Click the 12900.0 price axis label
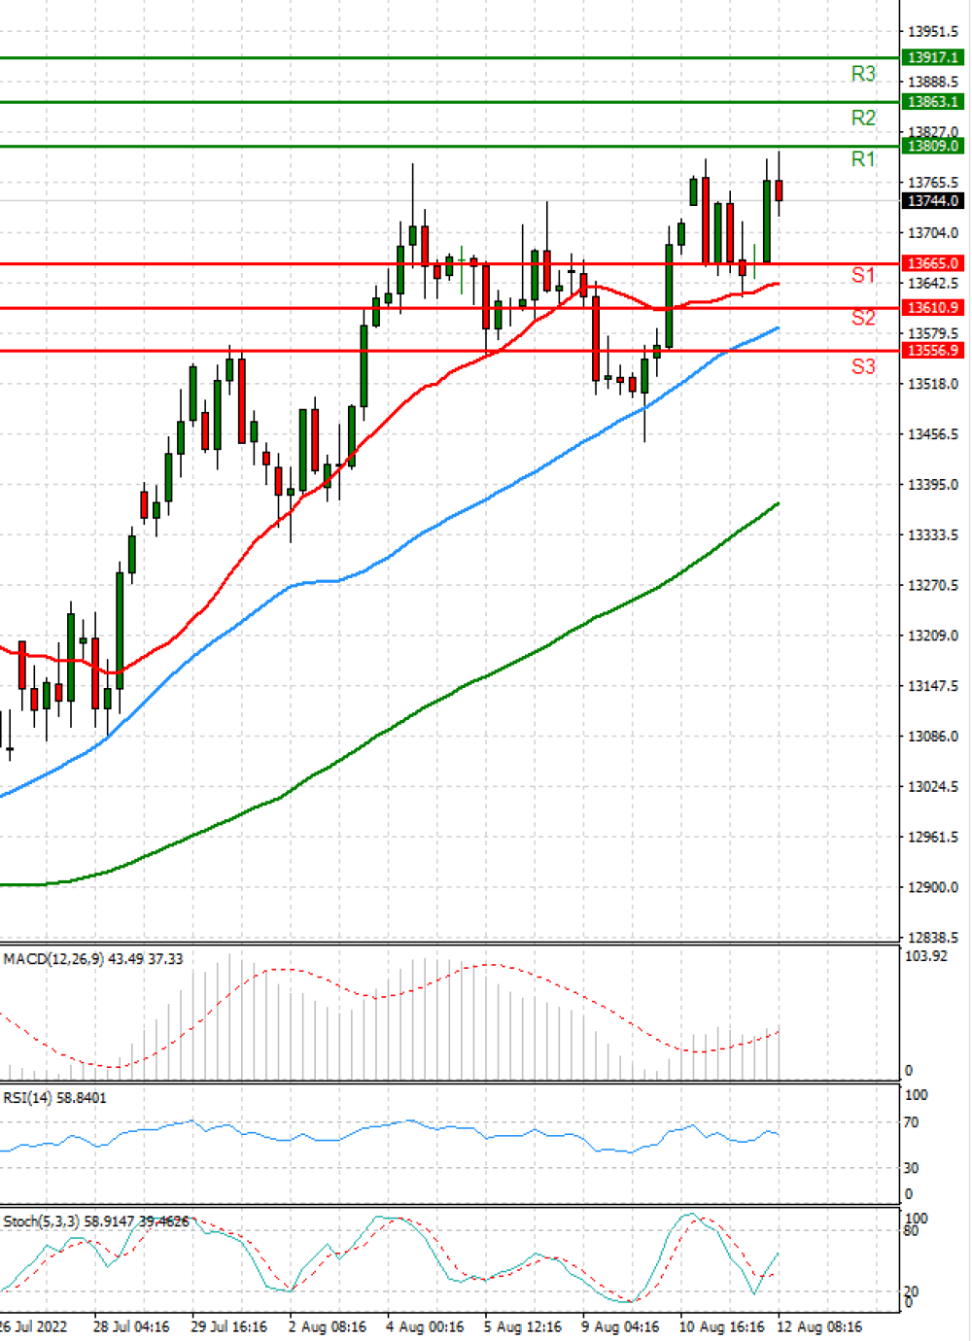Image resolution: width=972 pixels, height=1341 pixels. [x=933, y=887]
